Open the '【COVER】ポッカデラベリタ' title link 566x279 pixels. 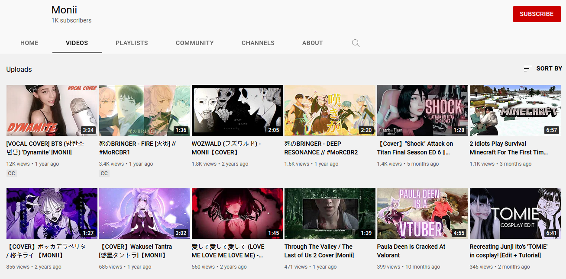(x=46, y=251)
